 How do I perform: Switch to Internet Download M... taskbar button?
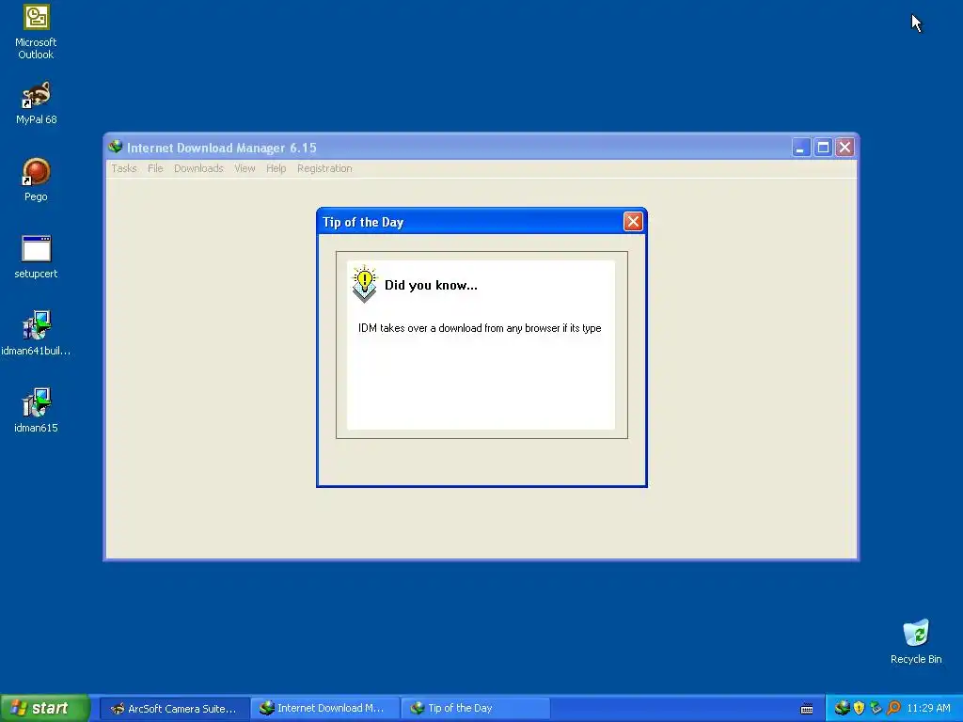(324, 708)
